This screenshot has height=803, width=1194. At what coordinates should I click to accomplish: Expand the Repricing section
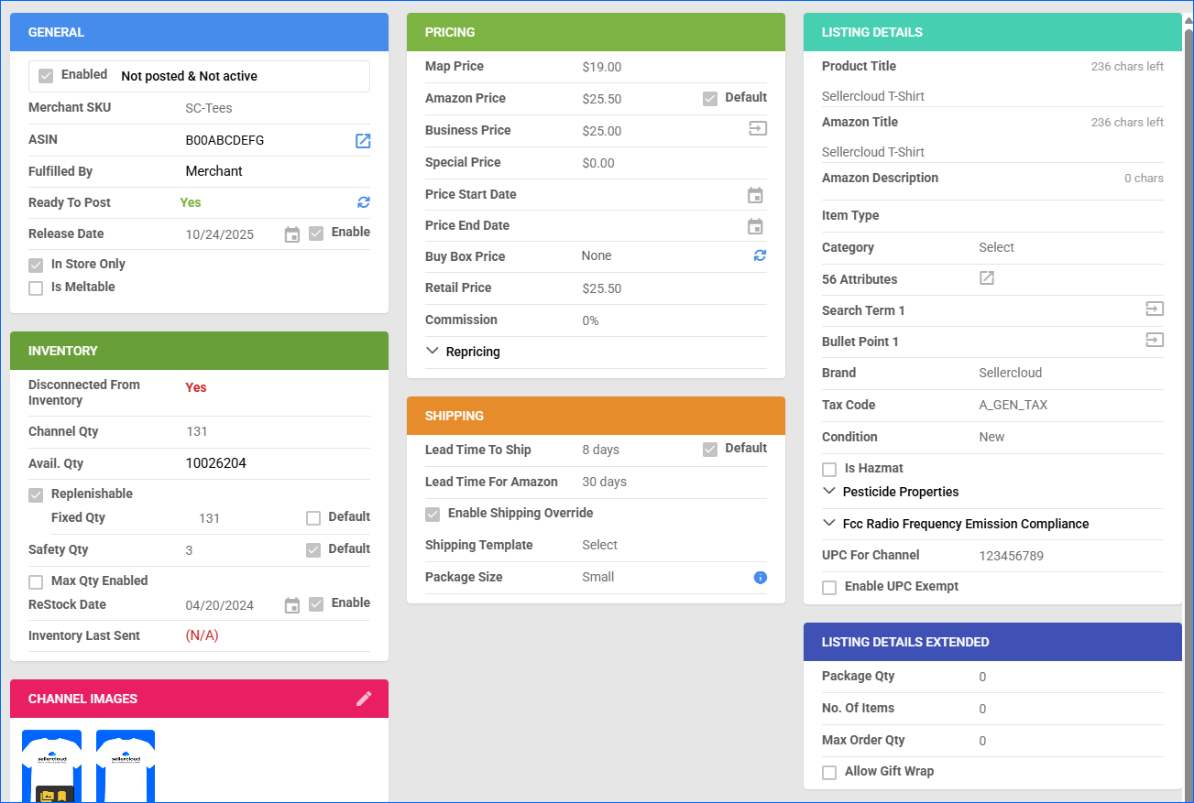[x=433, y=352]
